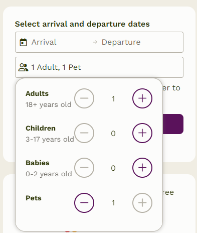Image resolution: width=197 pixels, height=233 pixels.
Task: Click the Babies count value
Action: [x=113, y=168]
